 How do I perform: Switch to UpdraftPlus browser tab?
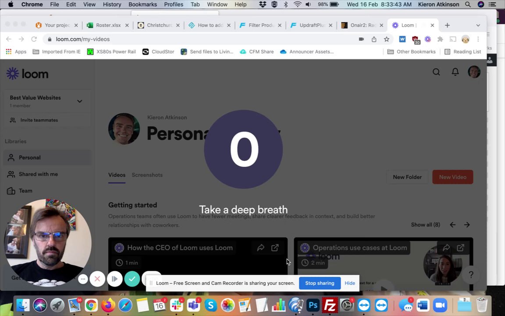click(311, 25)
